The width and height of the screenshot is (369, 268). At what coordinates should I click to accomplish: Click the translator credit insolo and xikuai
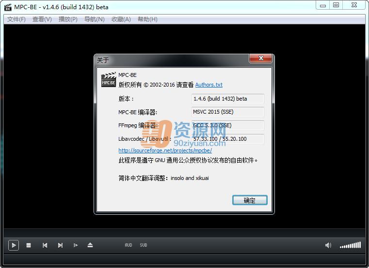pos(190,178)
